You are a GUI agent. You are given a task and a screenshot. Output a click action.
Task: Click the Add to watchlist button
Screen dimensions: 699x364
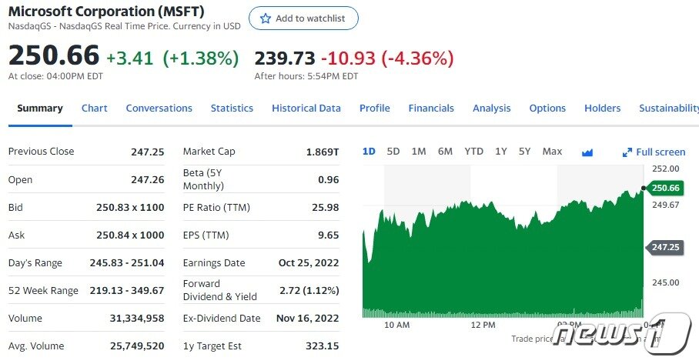pyautogui.click(x=303, y=18)
